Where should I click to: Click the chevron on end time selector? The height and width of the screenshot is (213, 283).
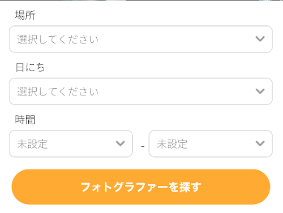pyautogui.click(x=260, y=144)
